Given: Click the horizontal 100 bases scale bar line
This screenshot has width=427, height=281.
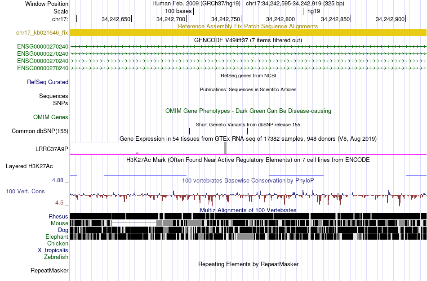Looking at the screenshot, I should [249, 11].
